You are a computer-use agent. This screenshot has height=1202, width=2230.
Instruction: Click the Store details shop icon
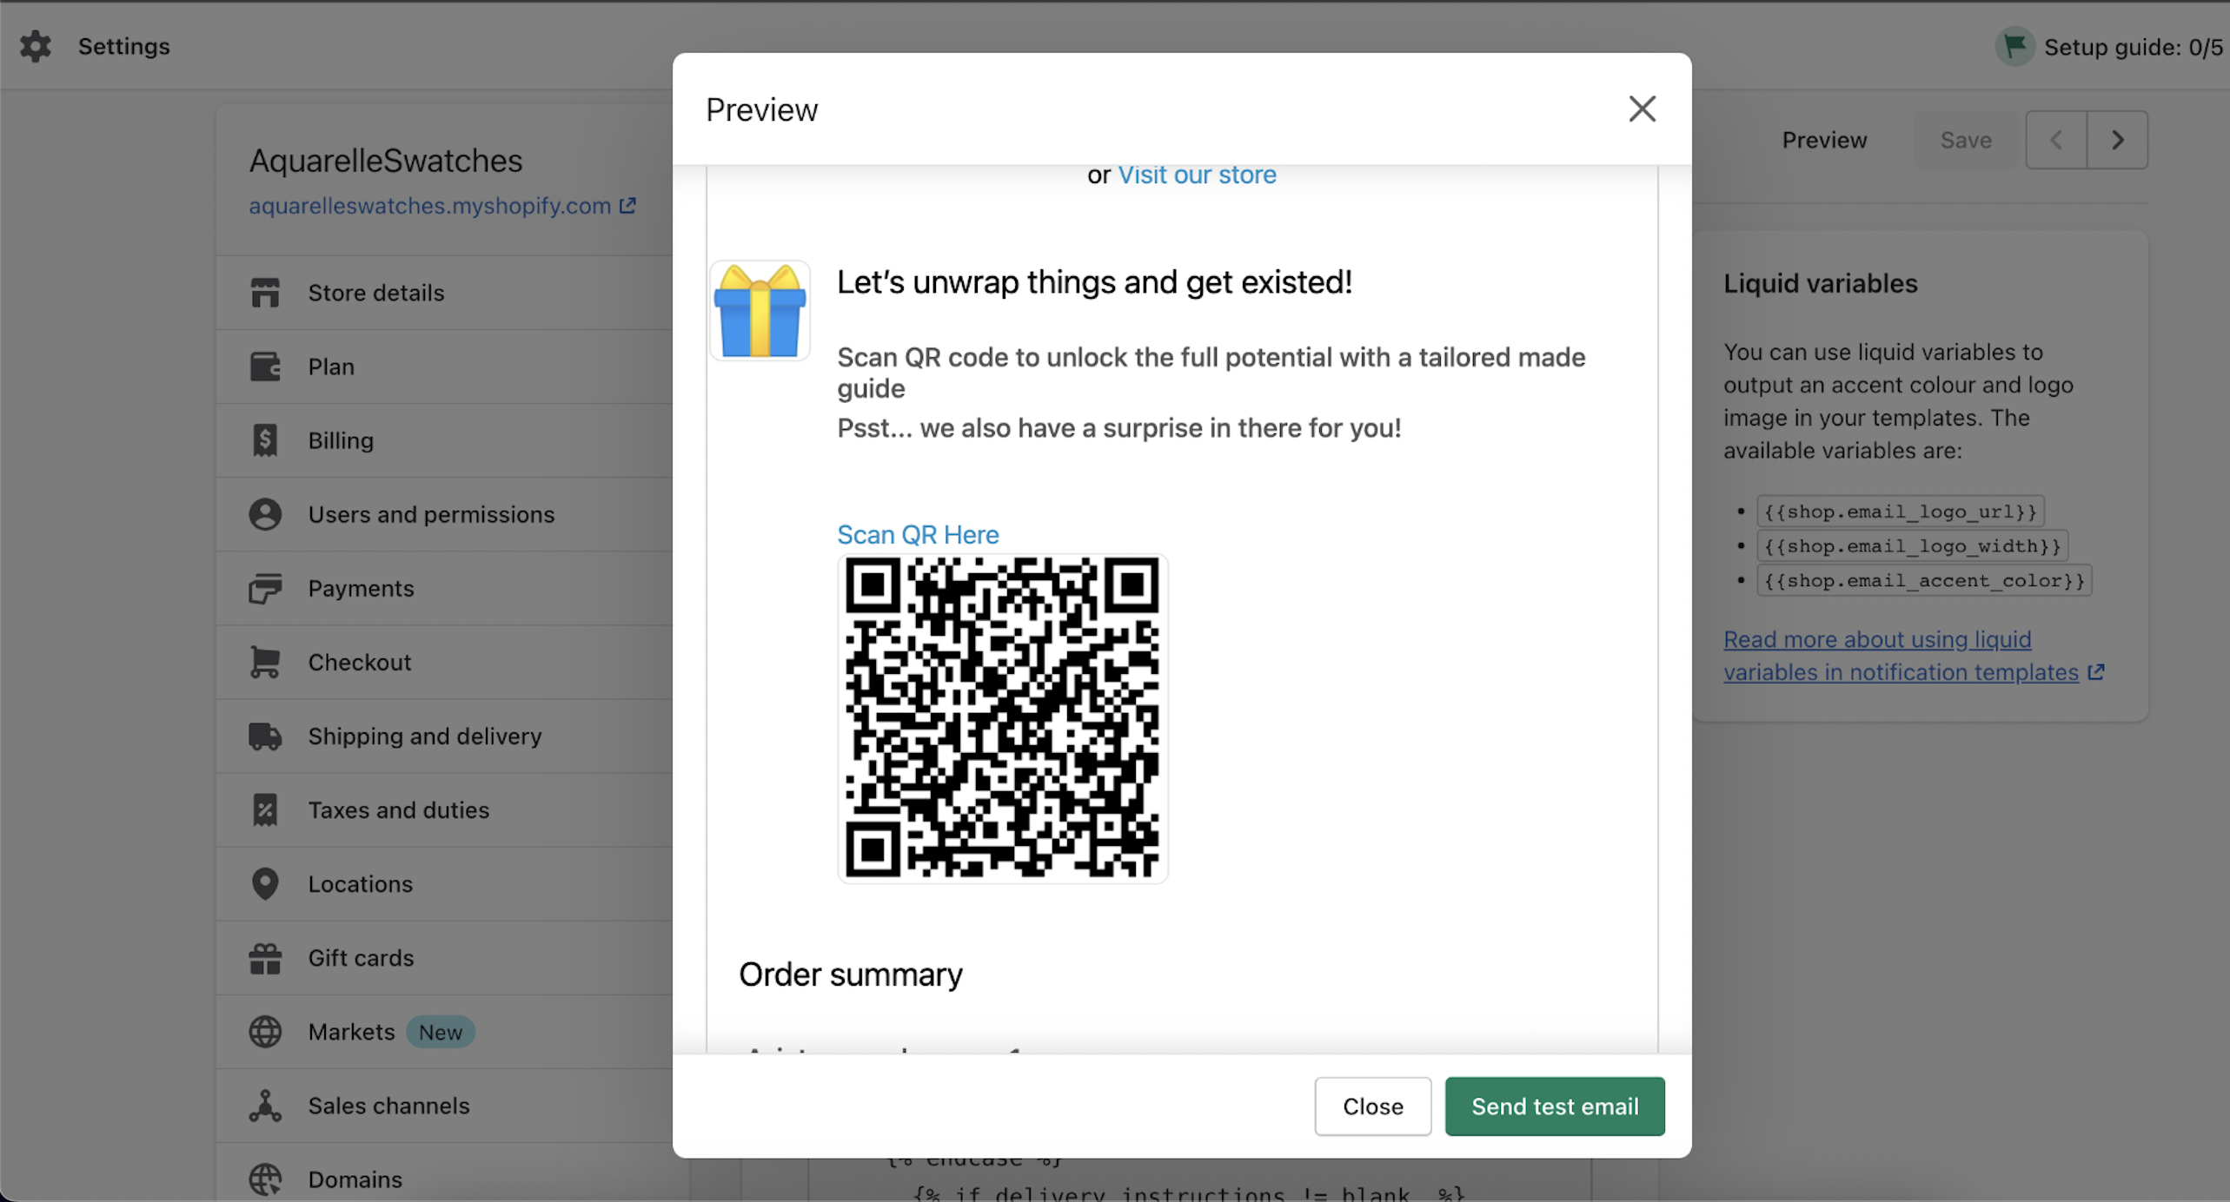(265, 293)
